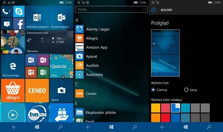The width and height of the screenshot is (223, 132).
Task: Tap Back arrow on app list navbar
Action: 88,127
